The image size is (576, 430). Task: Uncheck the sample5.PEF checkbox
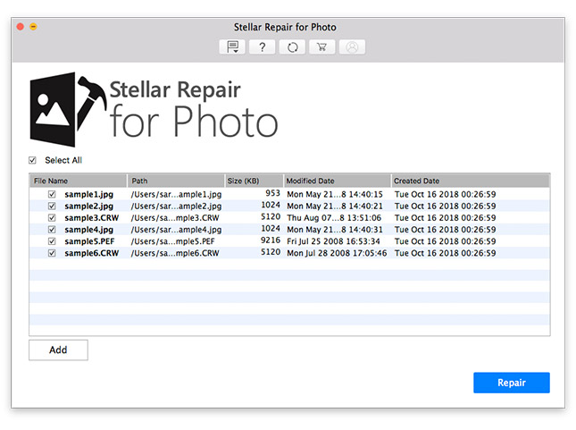coord(52,241)
